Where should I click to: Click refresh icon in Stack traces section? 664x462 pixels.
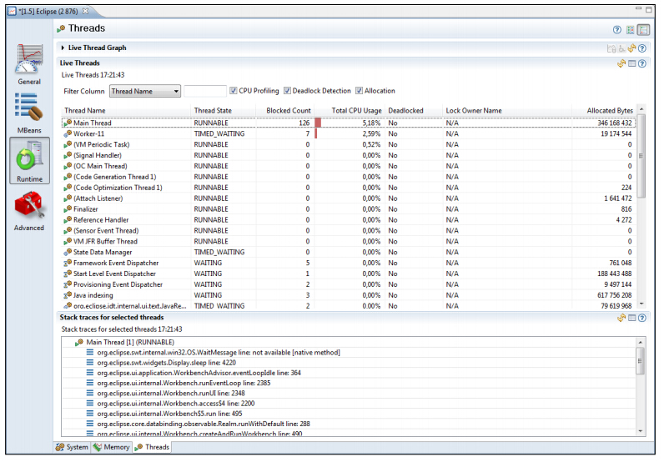[621, 318]
